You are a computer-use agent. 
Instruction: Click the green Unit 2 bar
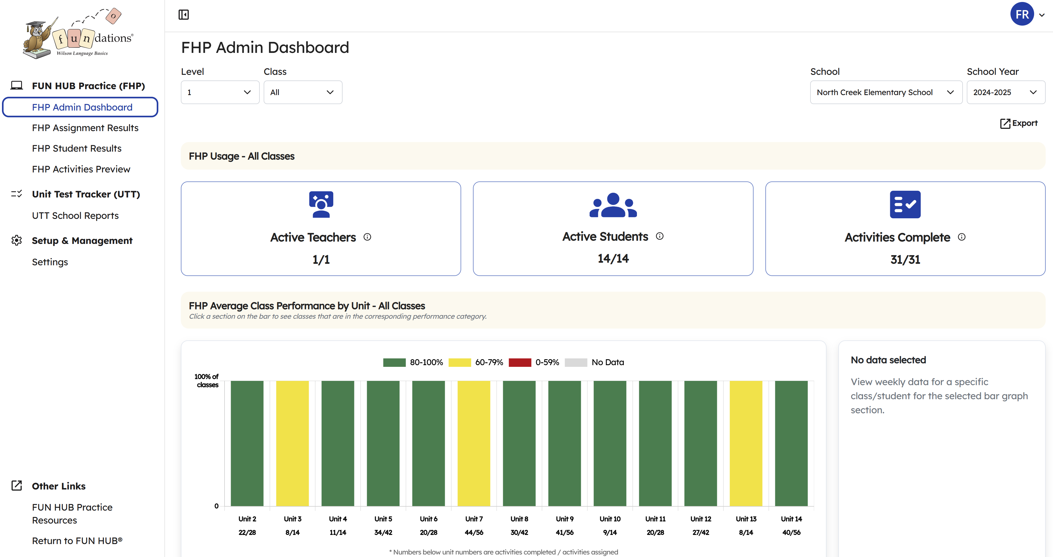pyautogui.click(x=247, y=443)
